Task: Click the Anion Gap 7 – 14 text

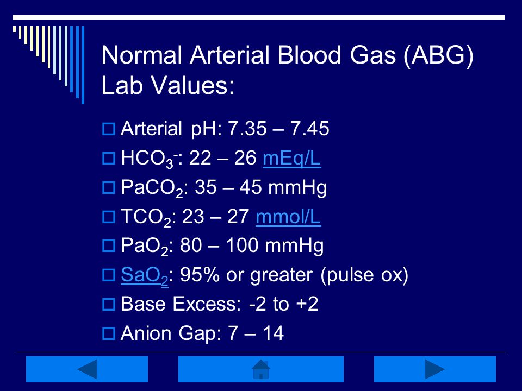Action: (202, 334)
